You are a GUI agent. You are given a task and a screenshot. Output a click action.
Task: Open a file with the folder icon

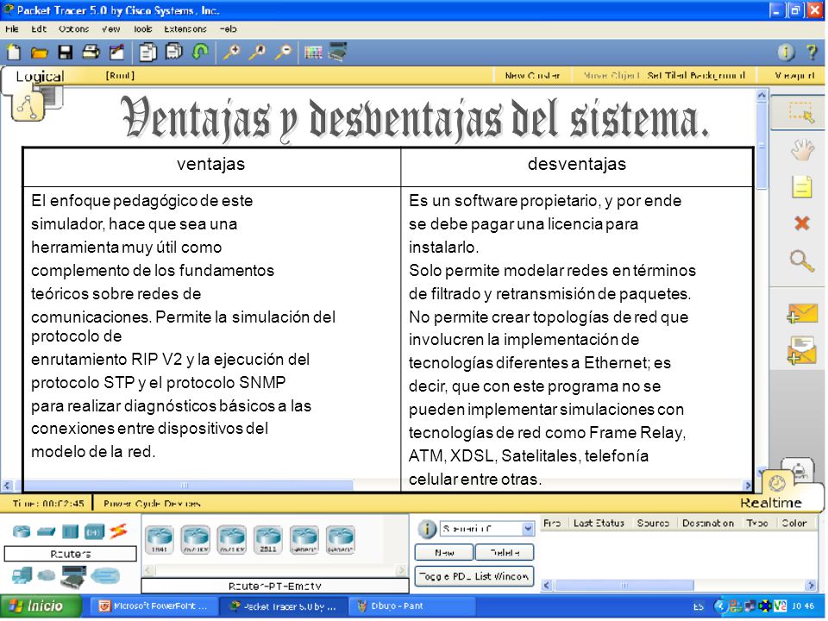[39, 53]
